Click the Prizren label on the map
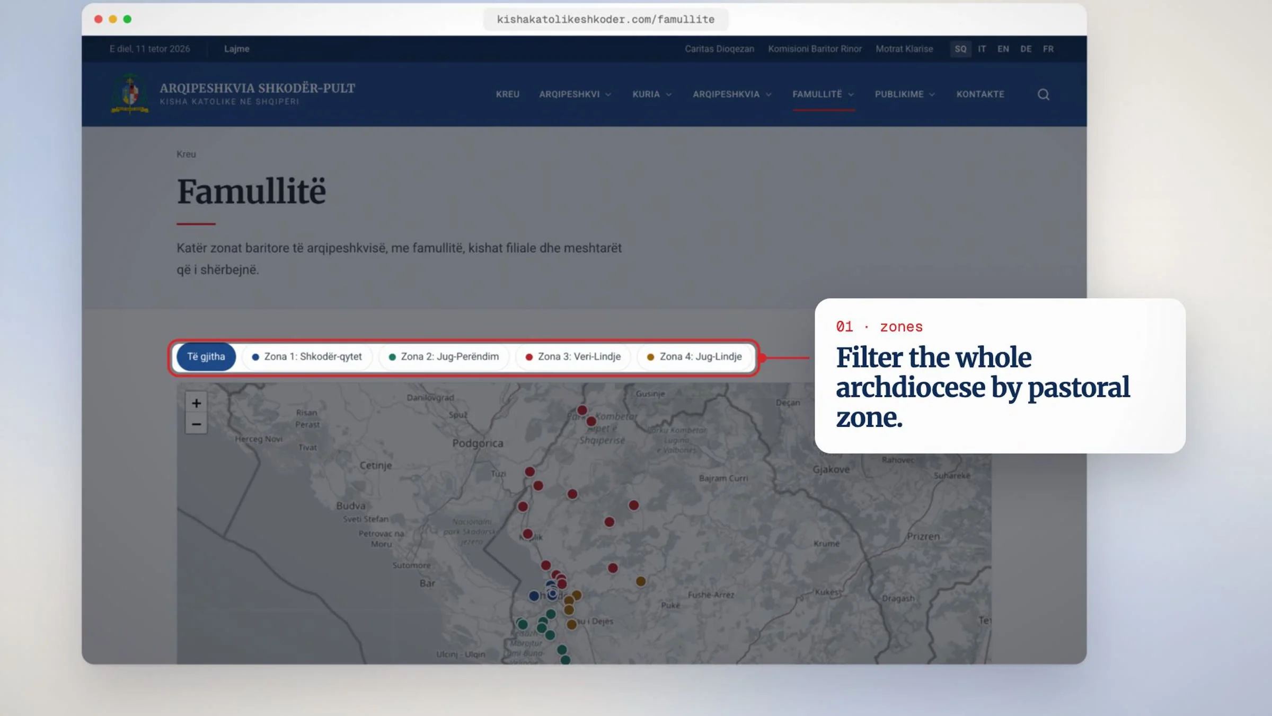1272x716 pixels. click(x=923, y=536)
